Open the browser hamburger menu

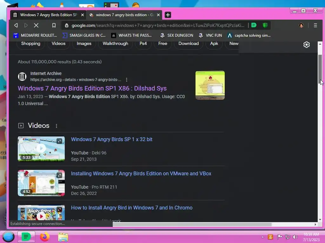click(x=315, y=25)
